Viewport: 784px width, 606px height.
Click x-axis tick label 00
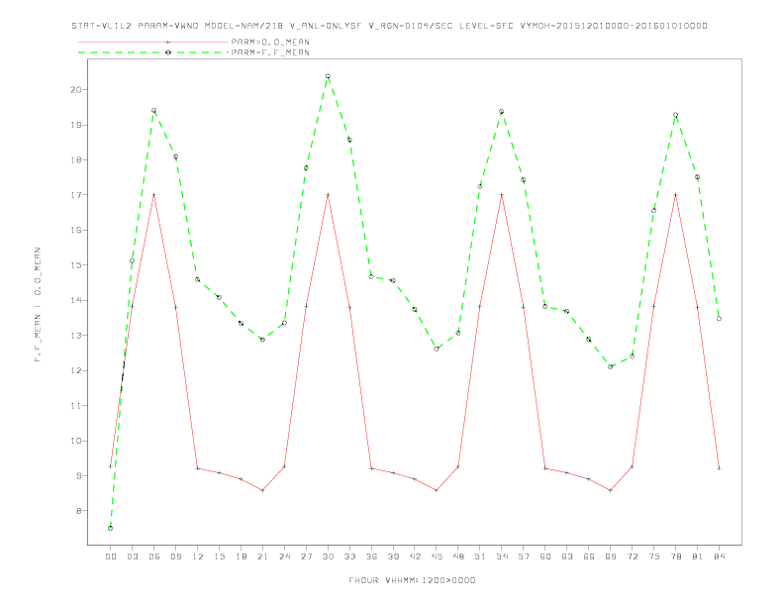point(111,556)
